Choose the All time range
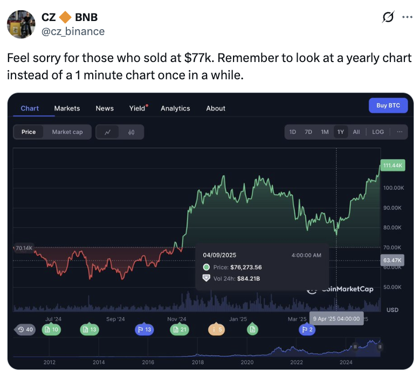The width and height of the screenshot is (419, 376). [x=356, y=132]
